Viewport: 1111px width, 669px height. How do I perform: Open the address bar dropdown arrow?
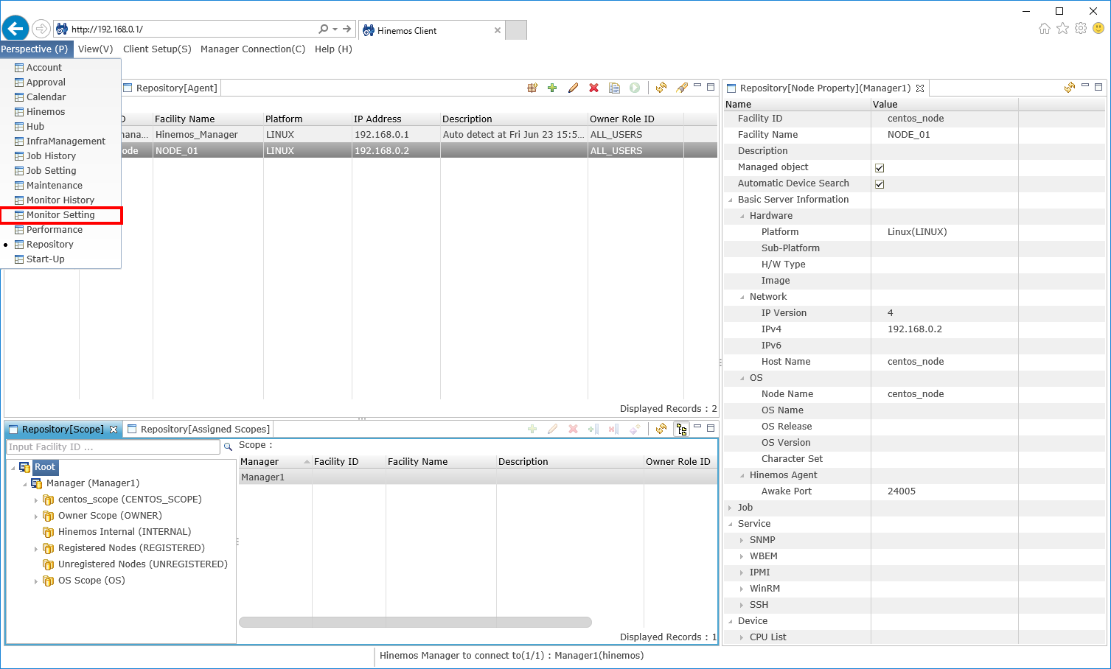pyautogui.click(x=335, y=29)
